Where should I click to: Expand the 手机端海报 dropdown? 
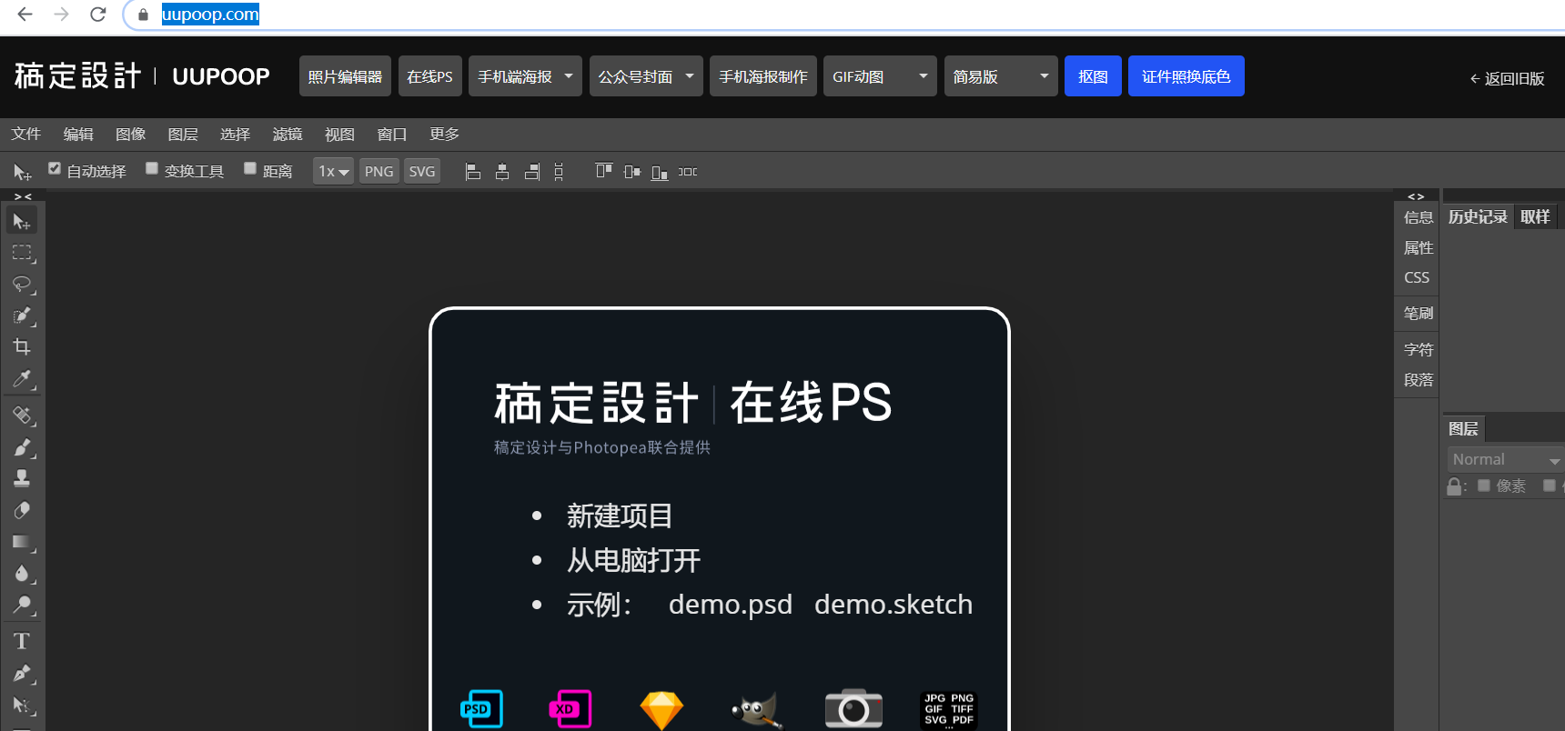coord(525,76)
